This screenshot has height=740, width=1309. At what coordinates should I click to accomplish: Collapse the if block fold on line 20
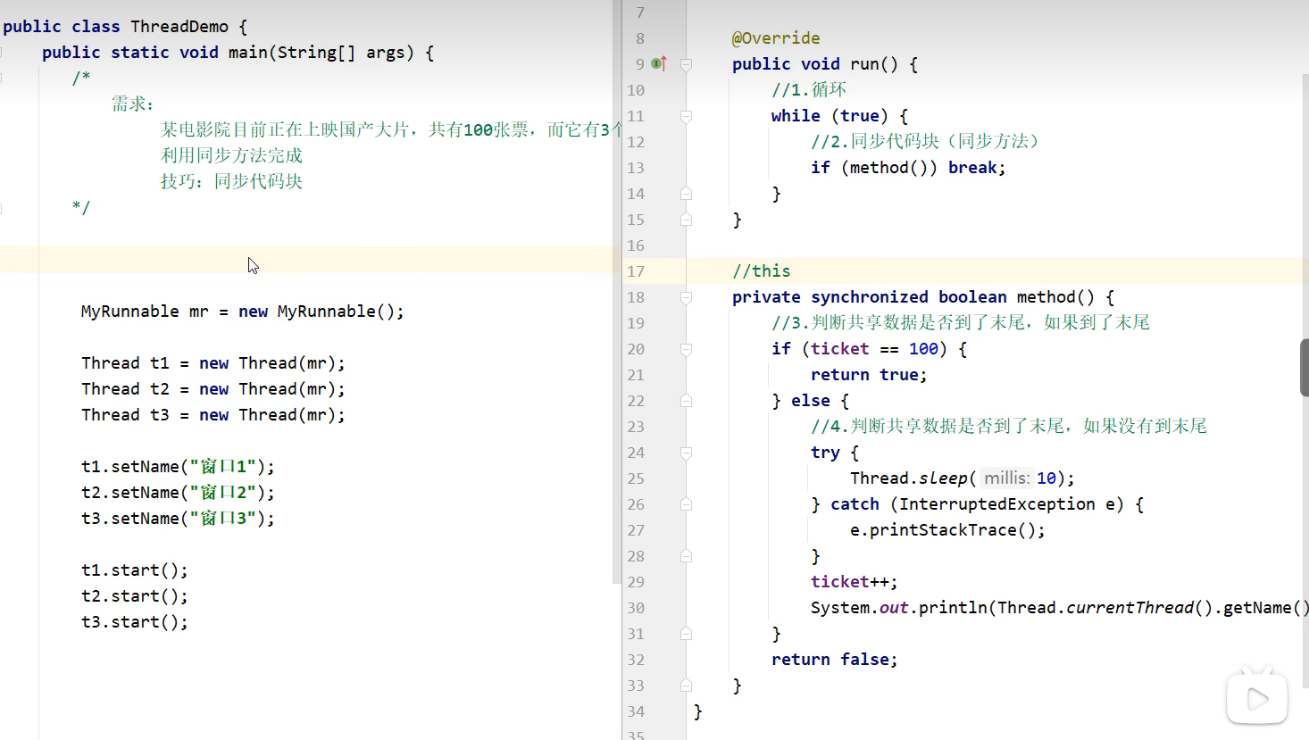(x=686, y=349)
